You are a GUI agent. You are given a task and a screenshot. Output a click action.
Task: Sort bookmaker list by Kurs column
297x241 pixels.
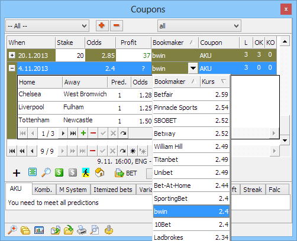point(215,82)
